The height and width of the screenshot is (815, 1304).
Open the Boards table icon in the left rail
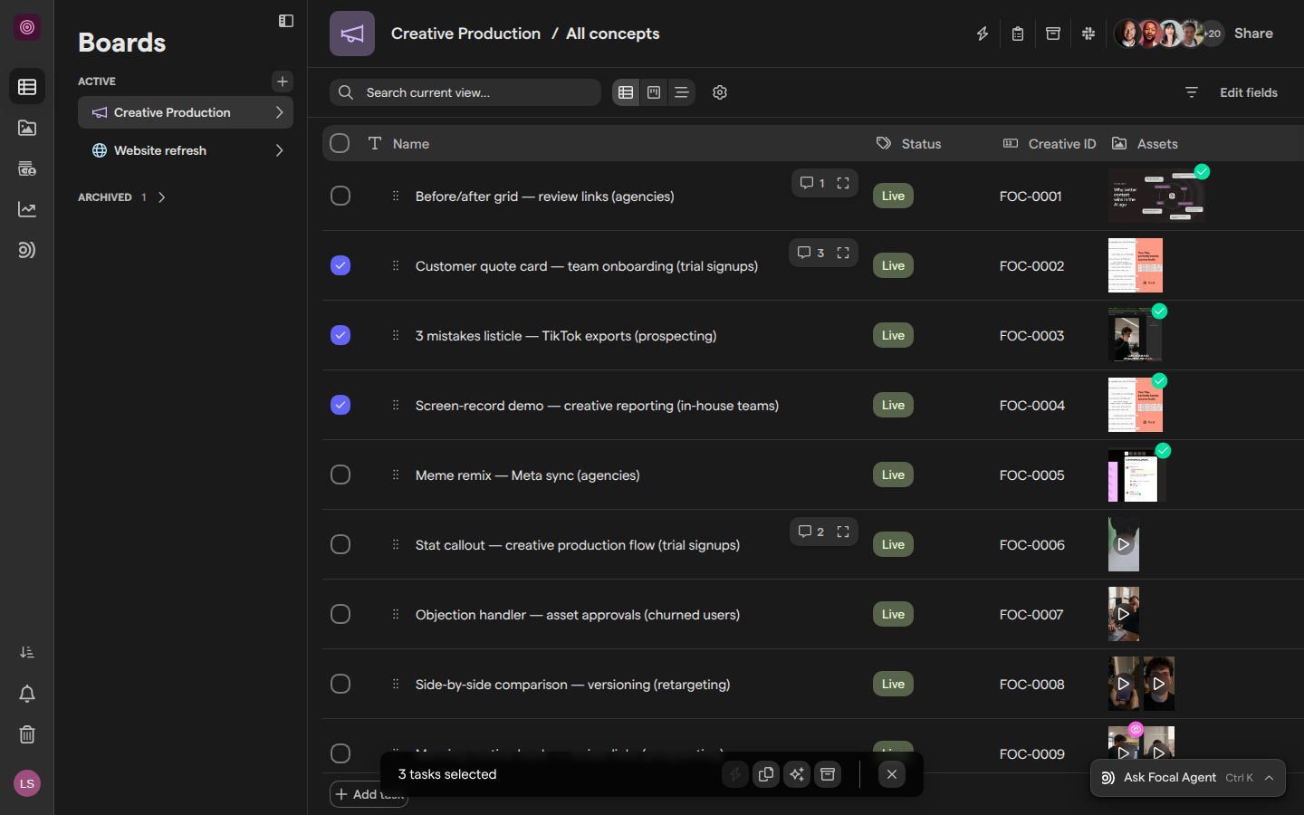pos(27,87)
